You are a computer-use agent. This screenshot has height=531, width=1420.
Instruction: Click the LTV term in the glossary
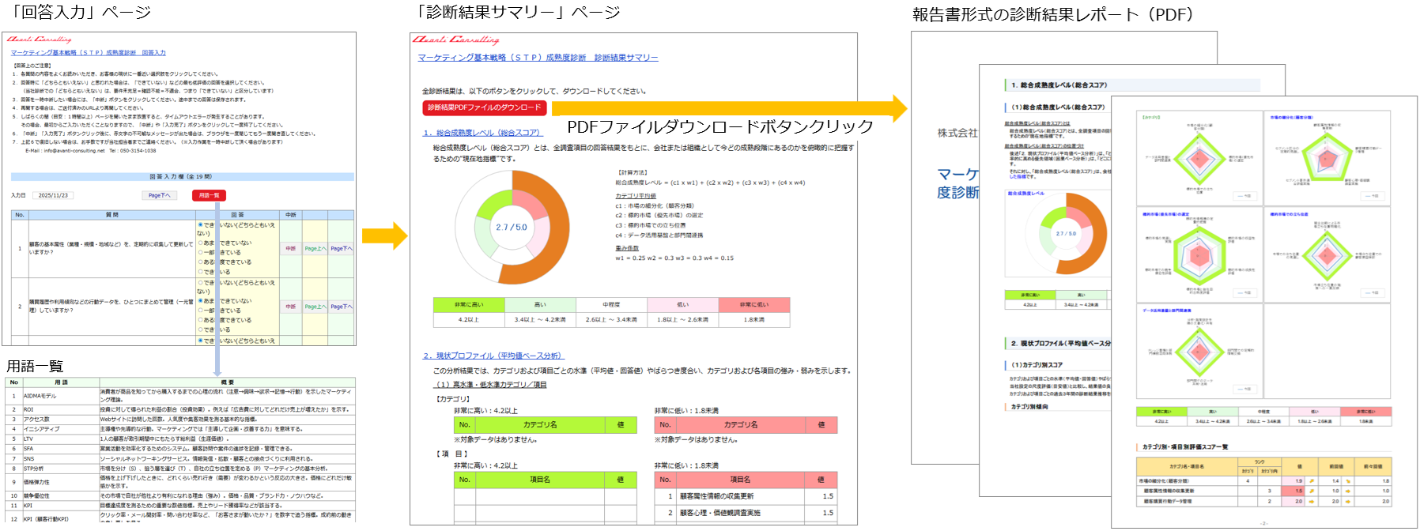click(28, 439)
